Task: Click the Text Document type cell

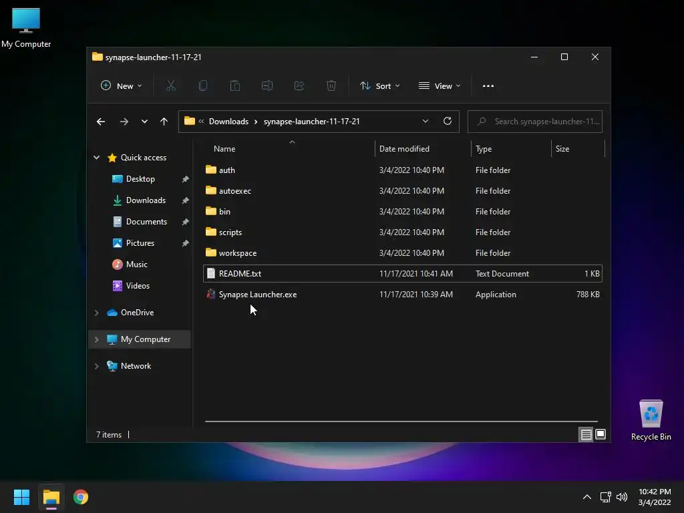Action: [502, 273]
